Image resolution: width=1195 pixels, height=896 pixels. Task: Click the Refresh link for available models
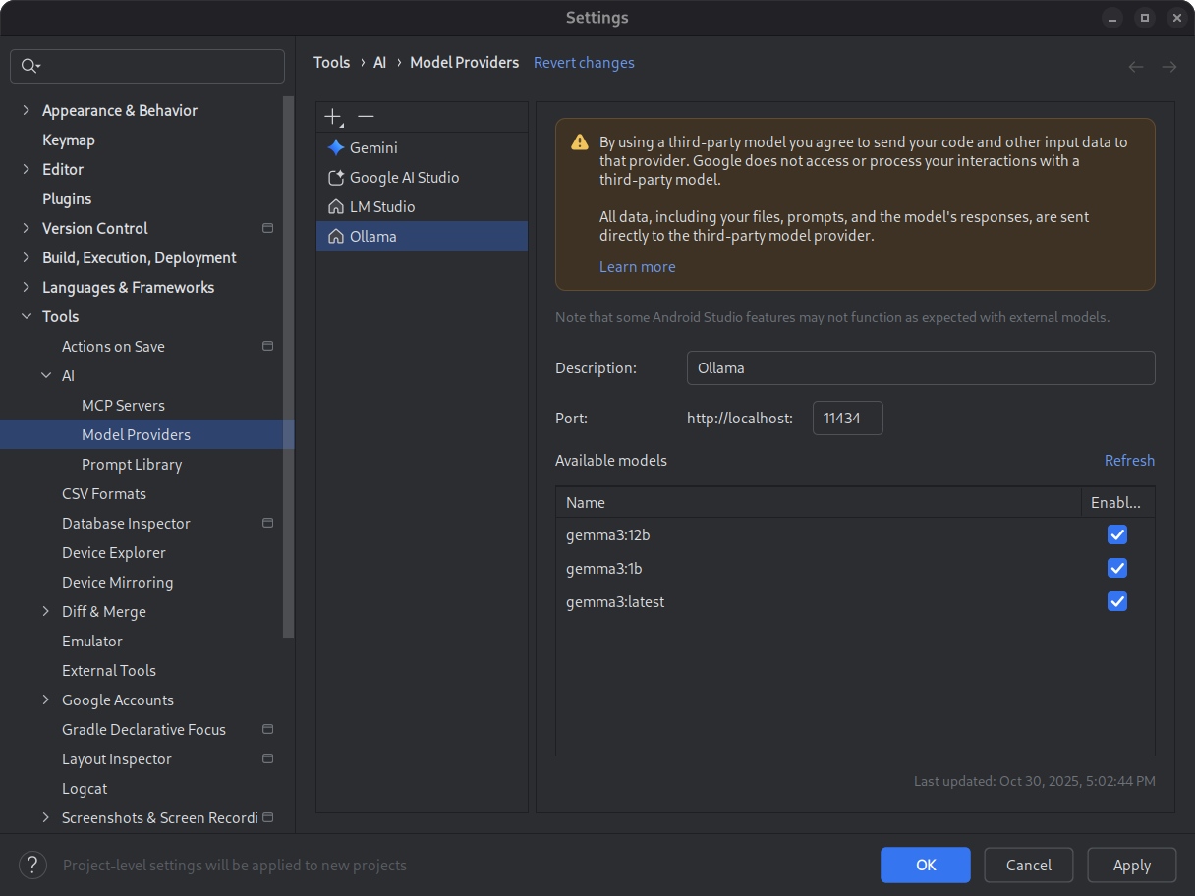pos(1129,460)
